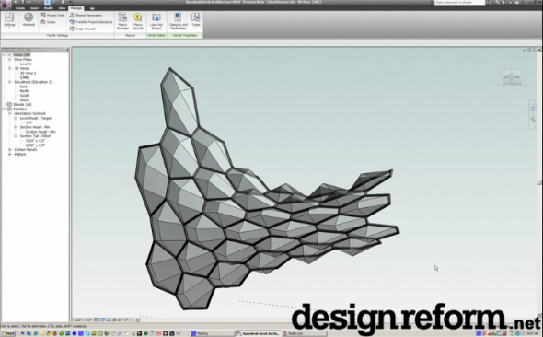543x337 pixels.
Task: Click the ViewCube in the 3D view
Action: 513,77
